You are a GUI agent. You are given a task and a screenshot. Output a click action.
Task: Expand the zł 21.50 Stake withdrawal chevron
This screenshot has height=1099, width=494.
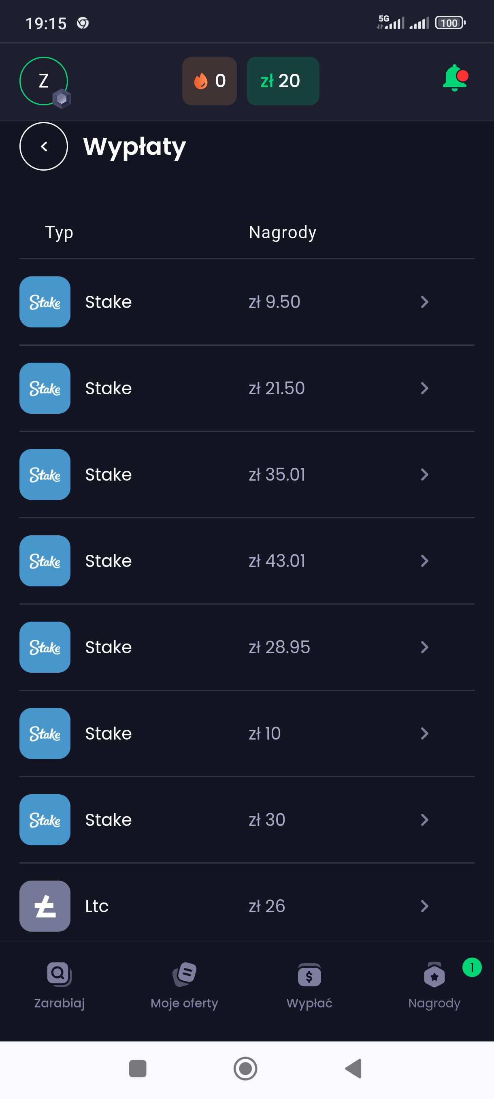tap(424, 388)
